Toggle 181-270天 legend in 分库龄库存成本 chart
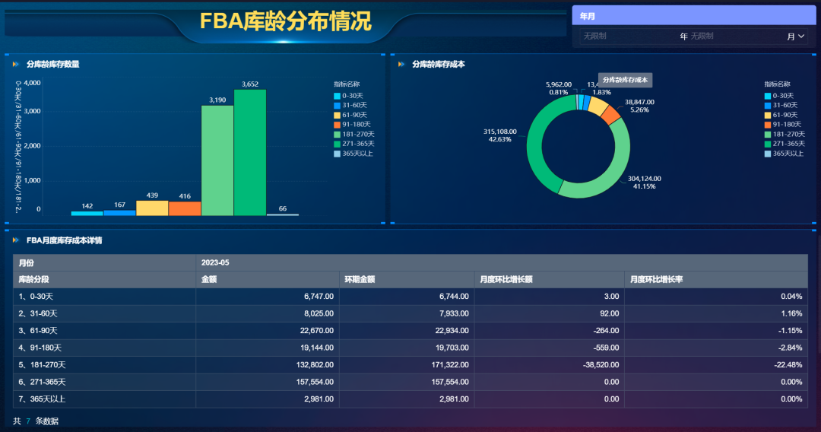Screen dimensions: 821x432 pyautogui.click(x=785, y=134)
